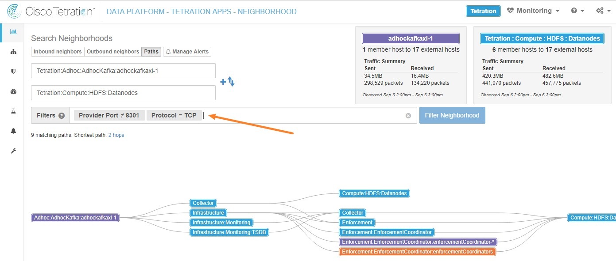Select the Infrastructure graph node
The image size is (616, 261).
pyautogui.click(x=208, y=213)
